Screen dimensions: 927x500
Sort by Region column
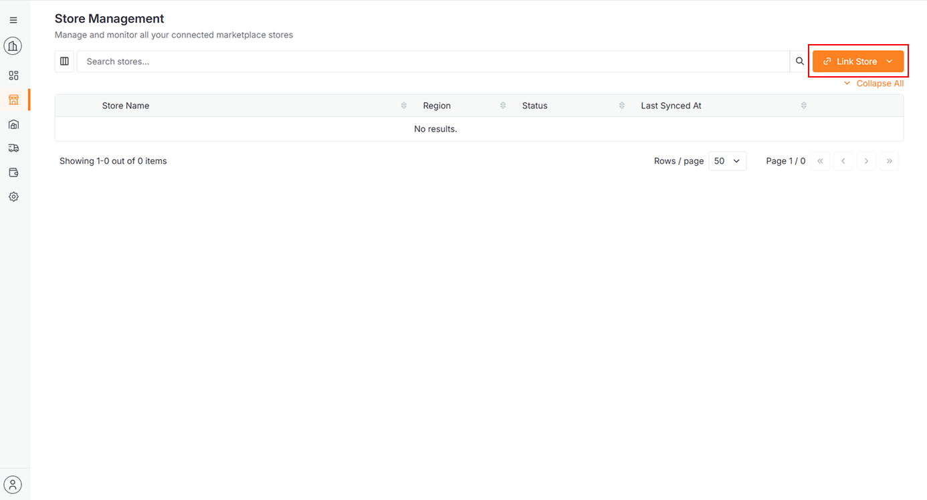(503, 106)
